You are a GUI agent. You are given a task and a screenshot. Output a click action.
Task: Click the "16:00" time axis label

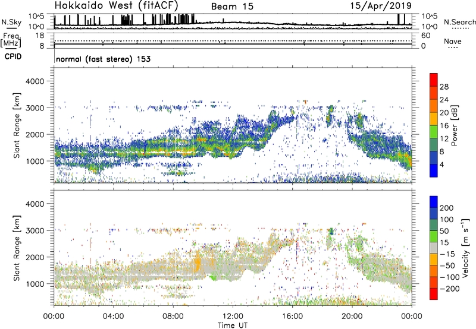[292, 317]
